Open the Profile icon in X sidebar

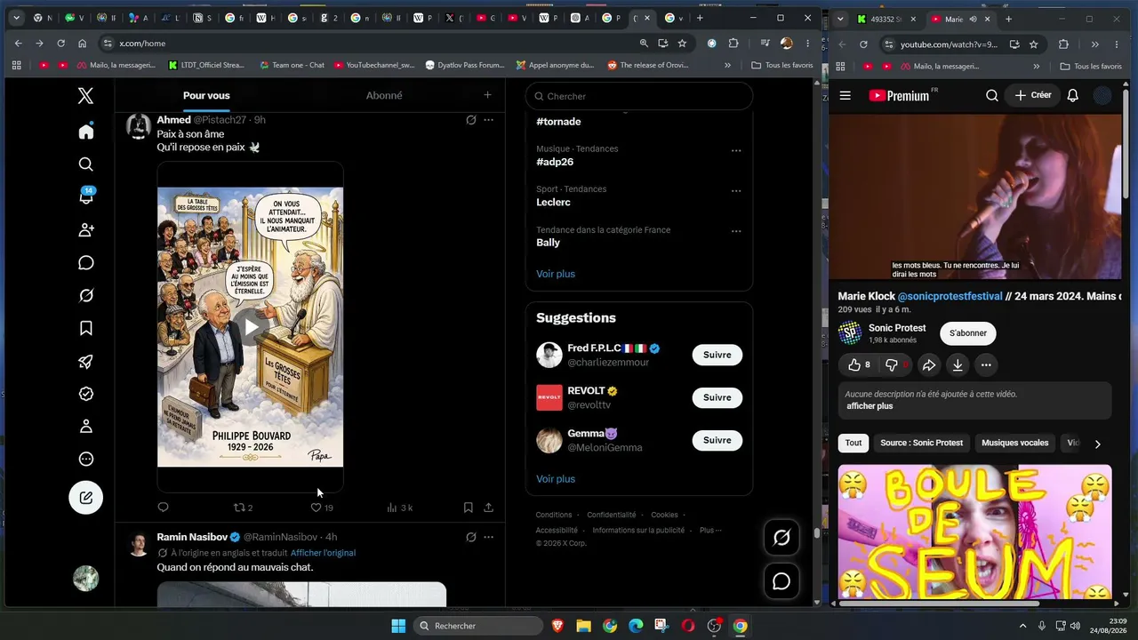86,427
